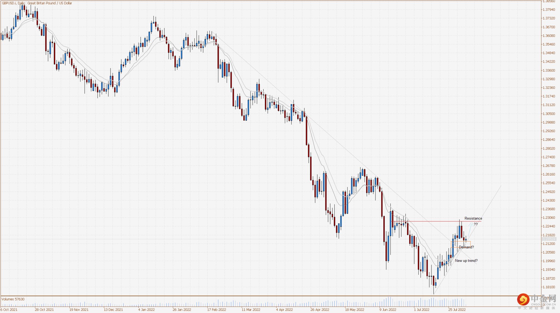Image resolution: width=560 pixels, height=313 pixels.
Task: Click the 4 Jan 2022 date label
Action: [x=147, y=310]
